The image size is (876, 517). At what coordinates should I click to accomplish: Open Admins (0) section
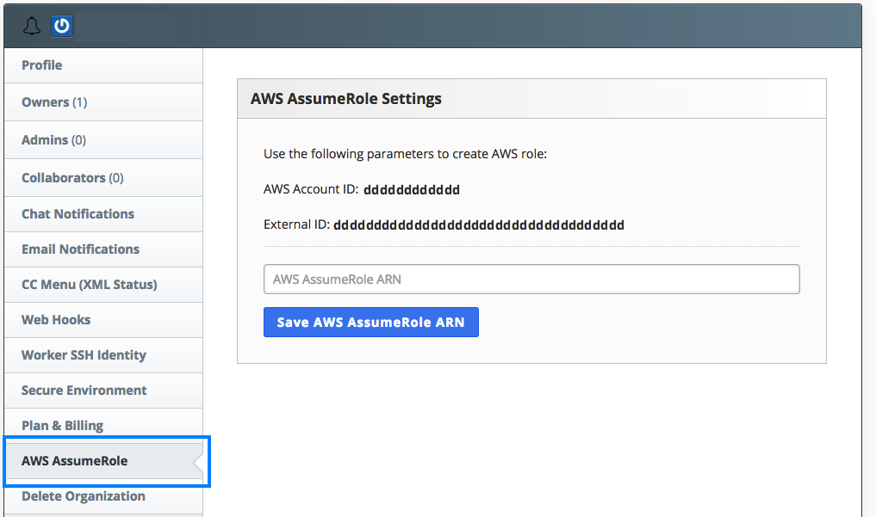pos(103,140)
